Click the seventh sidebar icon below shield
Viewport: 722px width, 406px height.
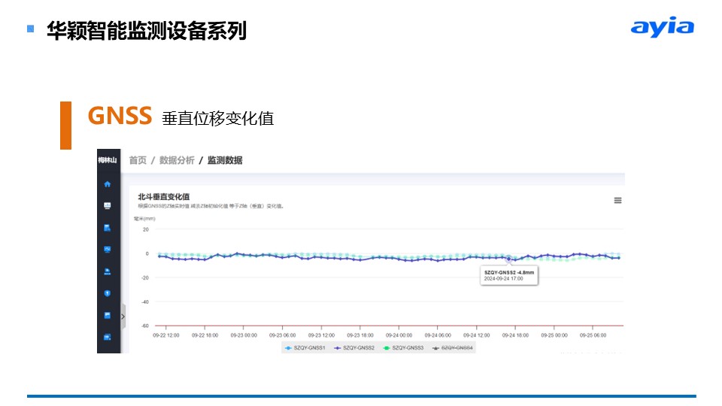[x=107, y=315]
